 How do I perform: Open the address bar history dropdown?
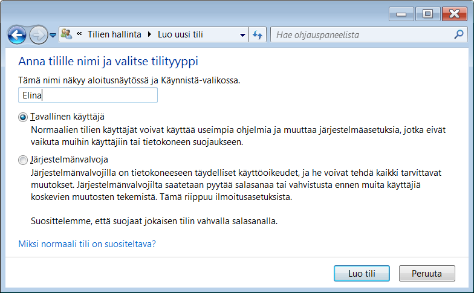click(242, 35)
